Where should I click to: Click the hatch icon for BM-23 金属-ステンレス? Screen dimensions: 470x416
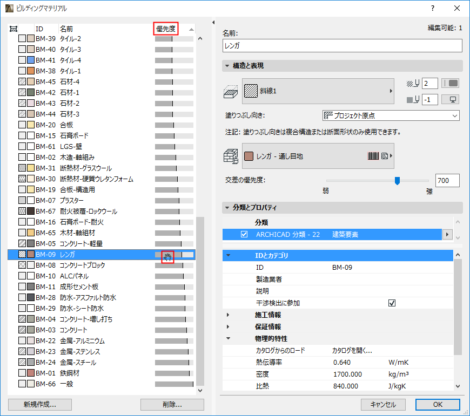coord(22,351)
